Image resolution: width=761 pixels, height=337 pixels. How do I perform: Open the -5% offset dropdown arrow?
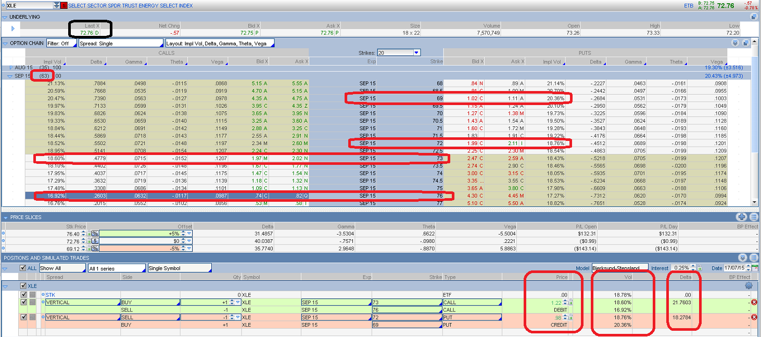click(189, 249)
